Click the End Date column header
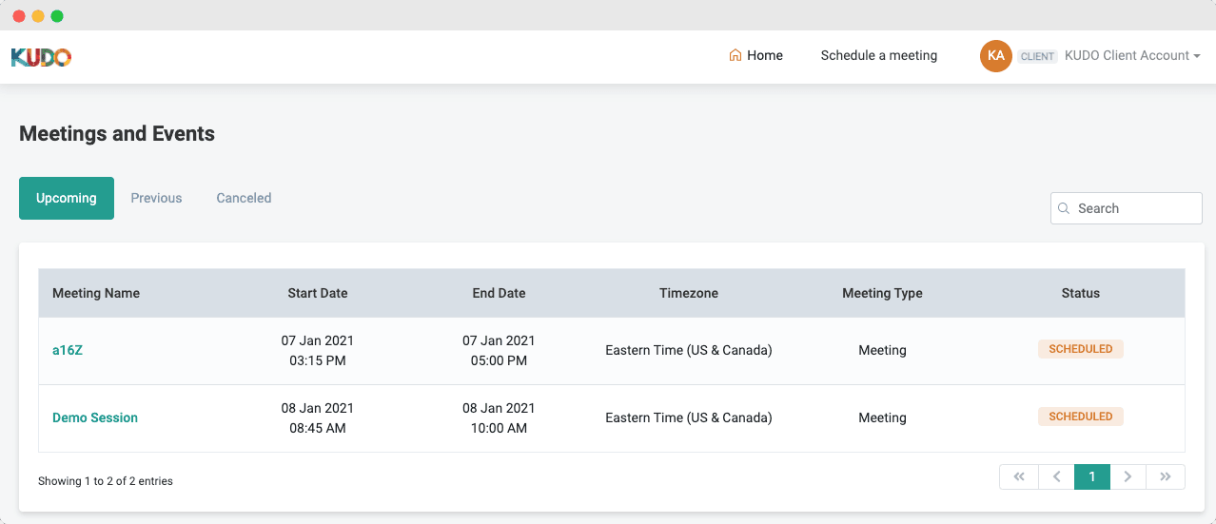 tap(499, 293)
